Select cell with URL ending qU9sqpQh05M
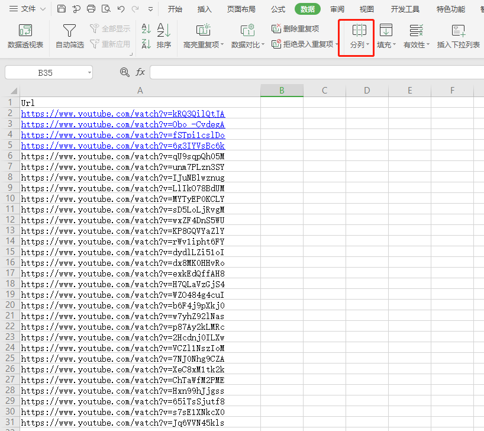The image size is (484, 431). 140,156
